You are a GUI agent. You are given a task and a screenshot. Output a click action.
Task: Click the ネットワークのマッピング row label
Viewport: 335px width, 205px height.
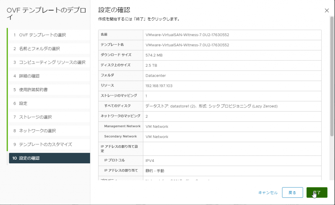[x=120, y=116]
